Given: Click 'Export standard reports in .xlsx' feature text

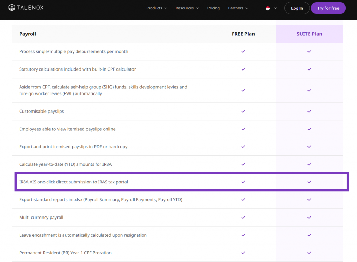Looking at the screenshot, I should [101, 200].
